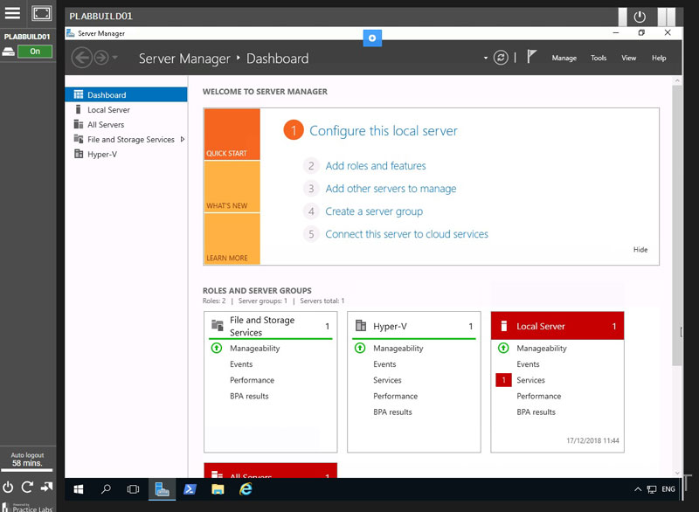
Task: Open the Manage menu
Action: click(564, 59)
